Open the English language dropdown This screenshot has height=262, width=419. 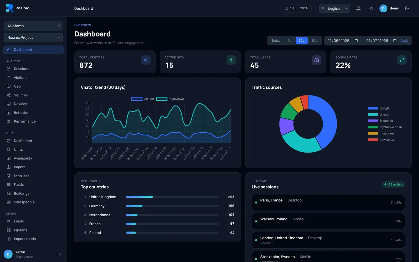[335, 8]
